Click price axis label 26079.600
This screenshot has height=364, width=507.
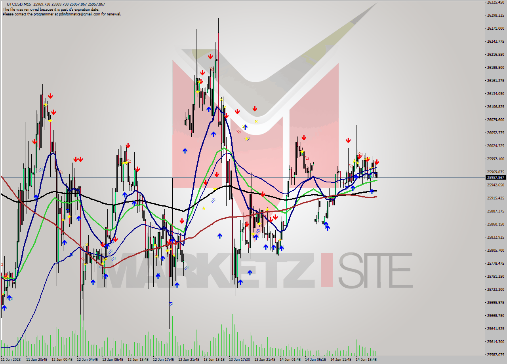[x=496, y=119]
